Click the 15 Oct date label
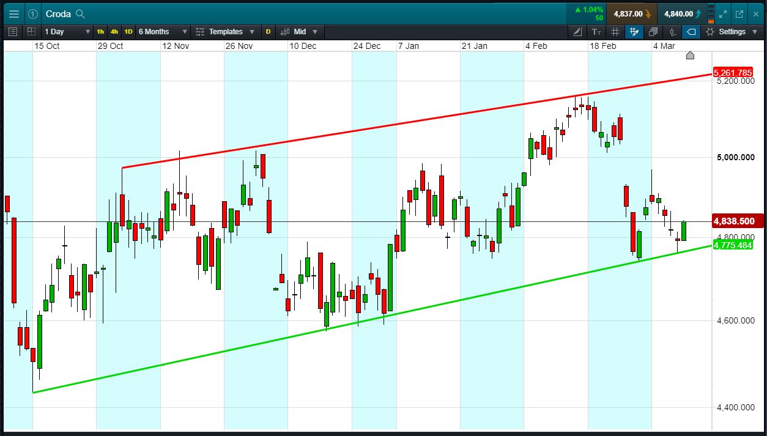This screenshot has width=767, height=436. [x=47, y=46]
